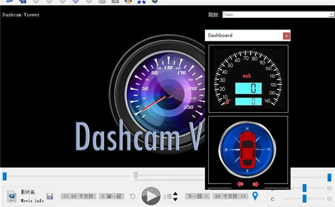Viewport: 335px width, 207px height.
Task: Click the Movie info label
Action: click(32, 201)
